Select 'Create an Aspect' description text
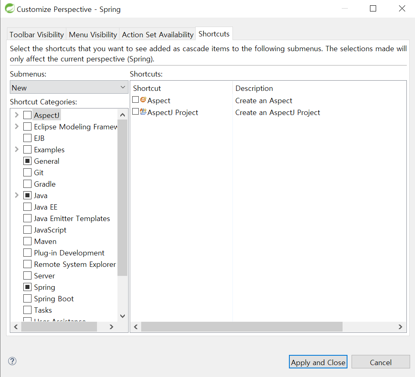Screen dimensions: 415x377 point(264,101)
